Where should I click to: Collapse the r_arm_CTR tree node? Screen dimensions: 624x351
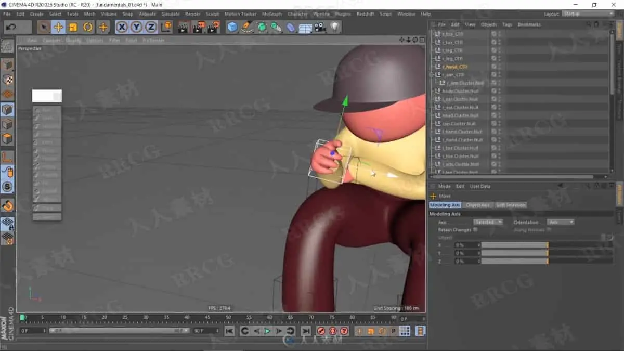pyautogui.click(x=431, y=75)
